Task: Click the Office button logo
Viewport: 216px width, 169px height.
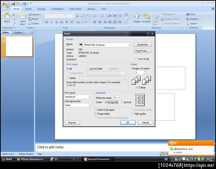Action: pyautogui.click(x=5, y=5)
